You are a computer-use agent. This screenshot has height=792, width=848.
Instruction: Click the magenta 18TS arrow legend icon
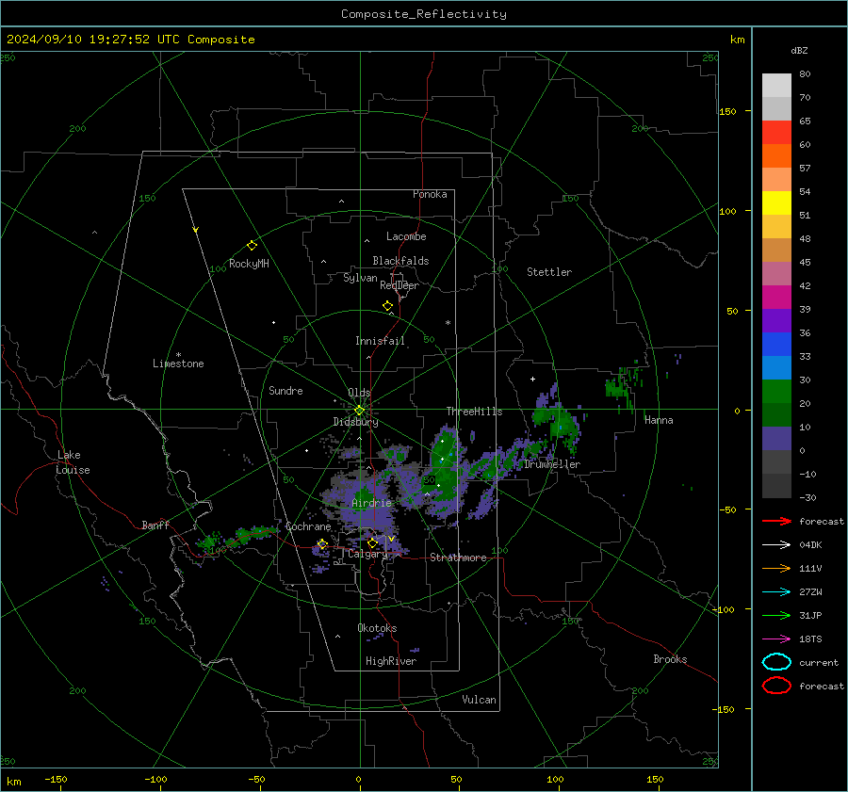[776, 639]
